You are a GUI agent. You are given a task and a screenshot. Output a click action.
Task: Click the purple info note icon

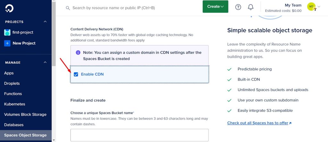click(x=78, y=53)
